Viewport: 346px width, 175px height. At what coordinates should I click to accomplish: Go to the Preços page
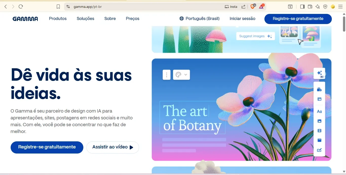132,19
